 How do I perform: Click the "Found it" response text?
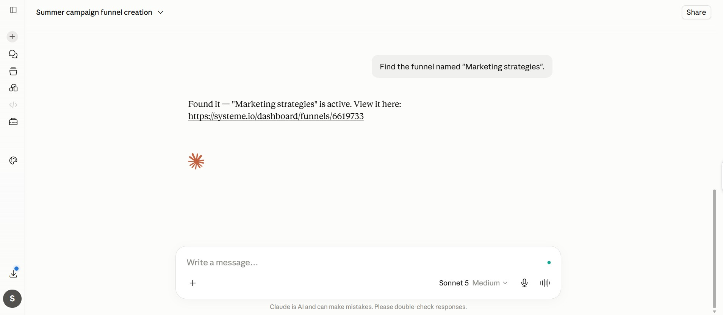tap(295, 104)
